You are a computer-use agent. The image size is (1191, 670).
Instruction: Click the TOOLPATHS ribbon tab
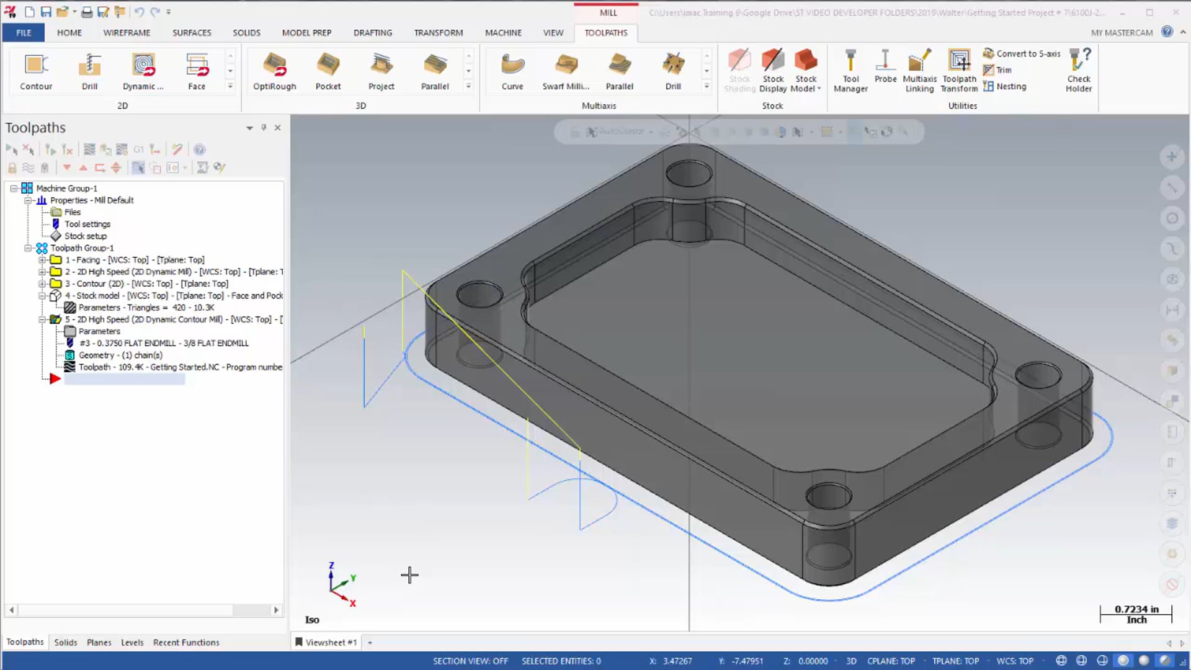(x=607, y=33)
